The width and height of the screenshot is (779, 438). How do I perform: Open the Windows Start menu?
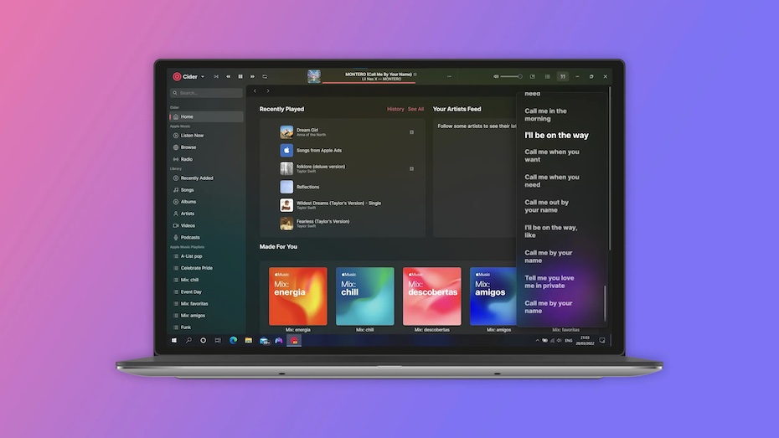[x=174, y=341]
